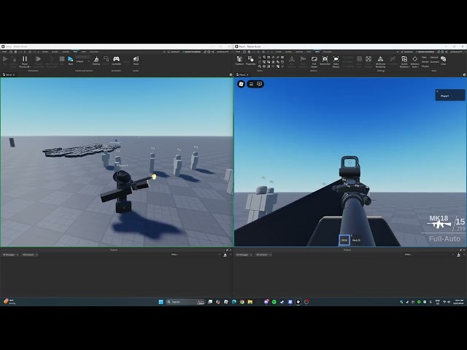This screenshot has height=350, width=467.
Task: Show Physics stats in Player1 window
Action: [425, 66]
